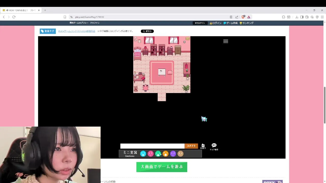This screenshot has height=183, width=326.
Task: Select the ROXY TOWN browser tab
Action: point(21,10)
